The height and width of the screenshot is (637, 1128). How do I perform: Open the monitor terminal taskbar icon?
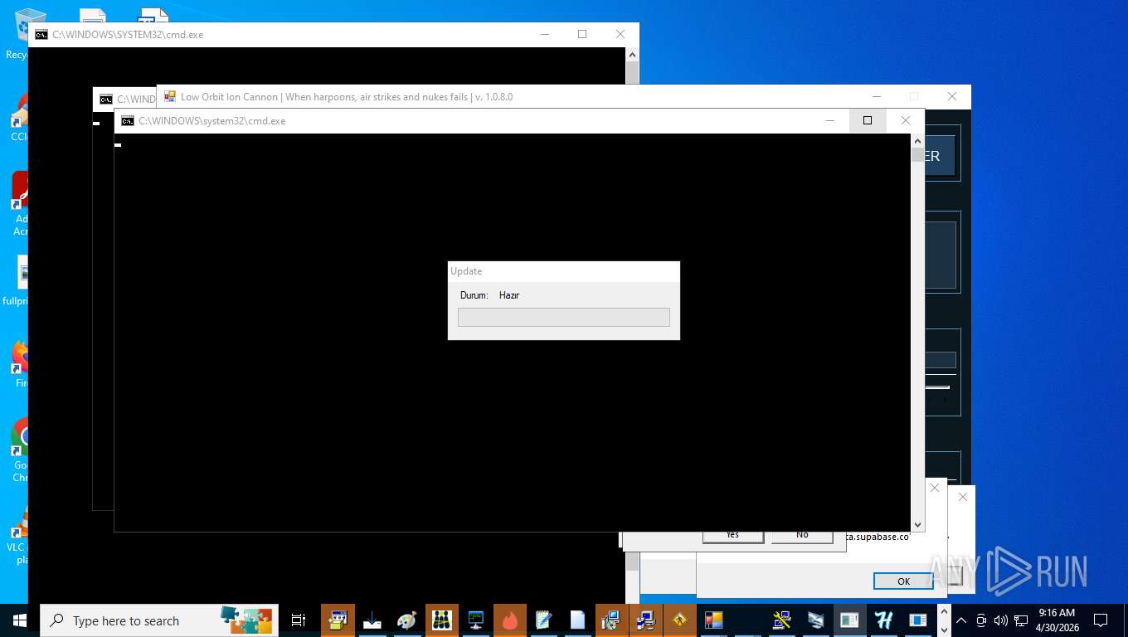pos(475,620)
